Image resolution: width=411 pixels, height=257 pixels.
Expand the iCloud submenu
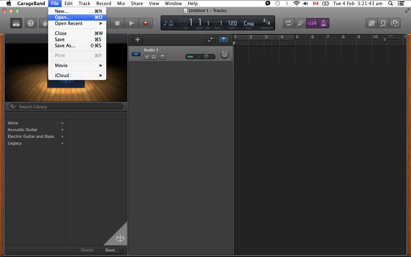pyautogui.click(x=77, y=75)
